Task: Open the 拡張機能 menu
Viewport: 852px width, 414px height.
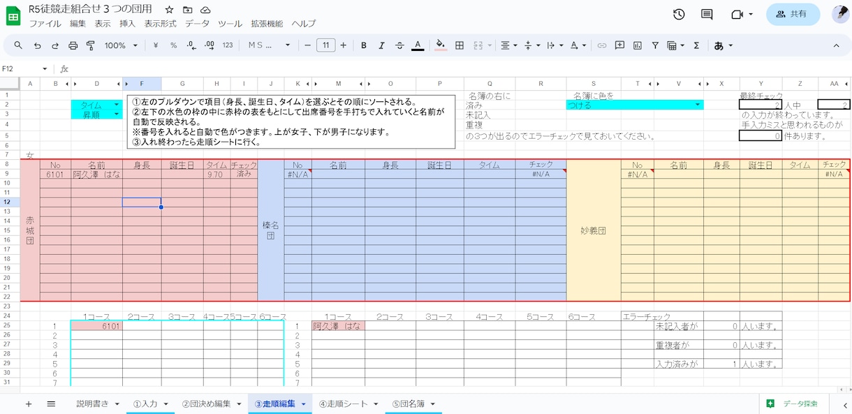Action: tap(267, 23)
